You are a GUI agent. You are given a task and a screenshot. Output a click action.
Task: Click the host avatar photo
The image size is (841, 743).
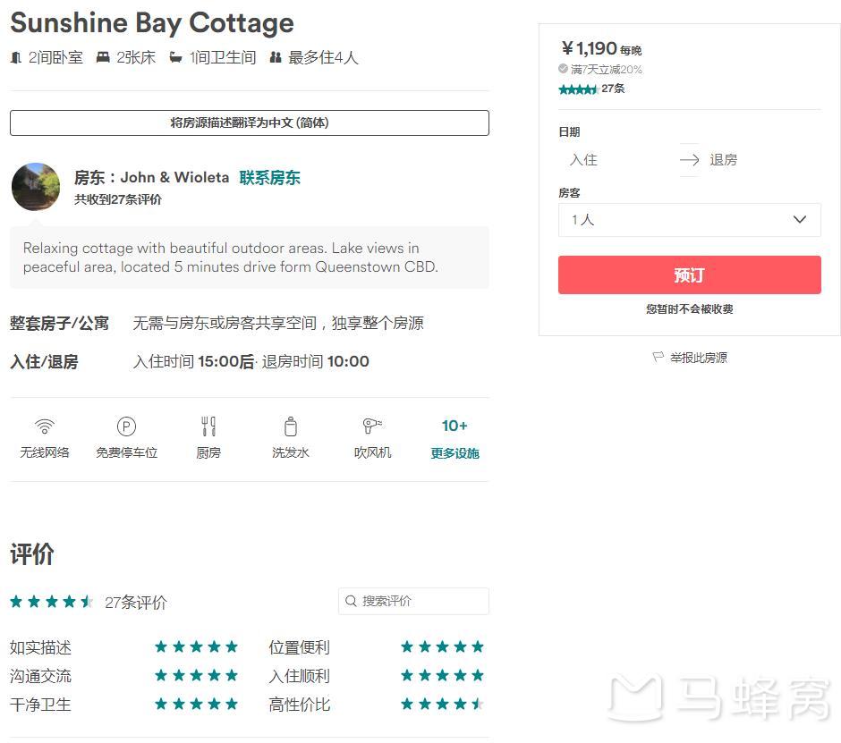point(36,187)
